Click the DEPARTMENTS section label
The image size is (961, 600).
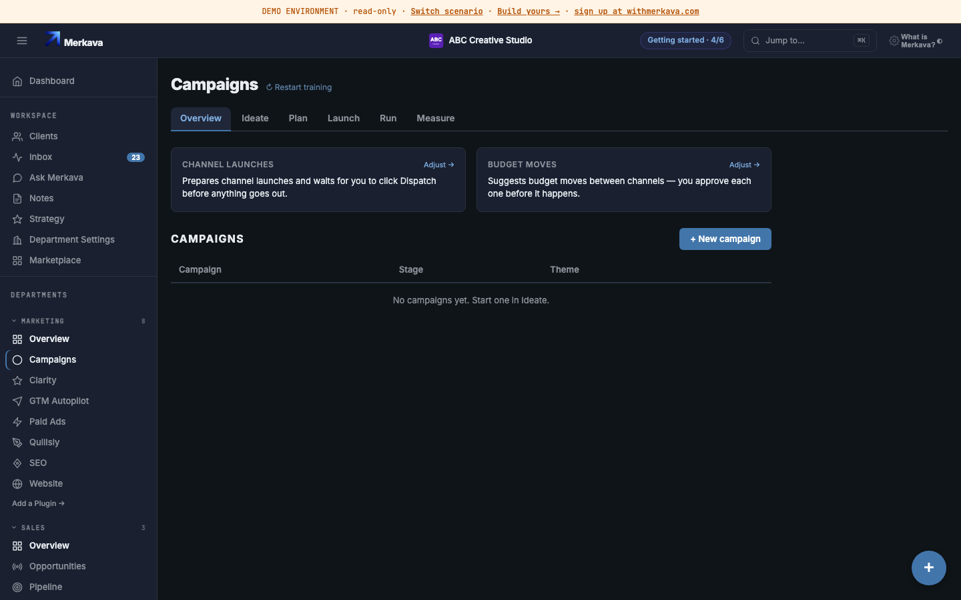tap(39, 295)
